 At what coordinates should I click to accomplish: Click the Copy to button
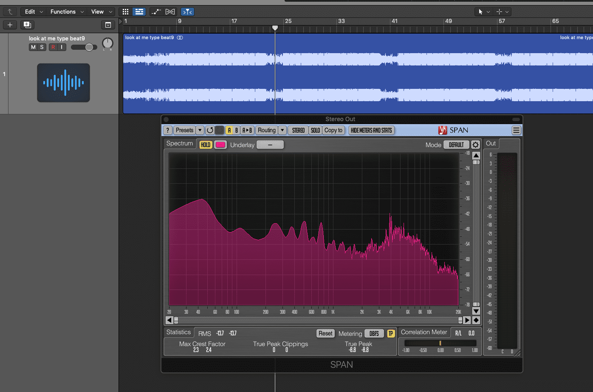(x=333, y=130)
